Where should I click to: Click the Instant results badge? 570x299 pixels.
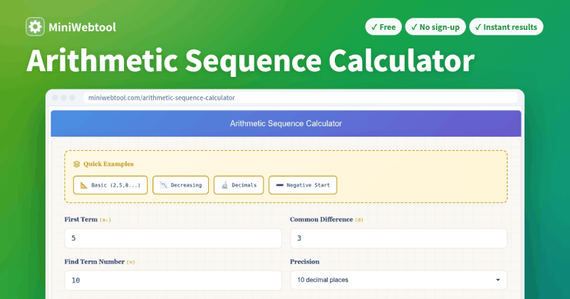pos(506,27)
